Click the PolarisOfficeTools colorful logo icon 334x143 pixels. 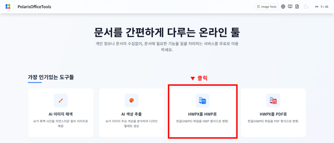pyautogui.click(x=8, y=7)
